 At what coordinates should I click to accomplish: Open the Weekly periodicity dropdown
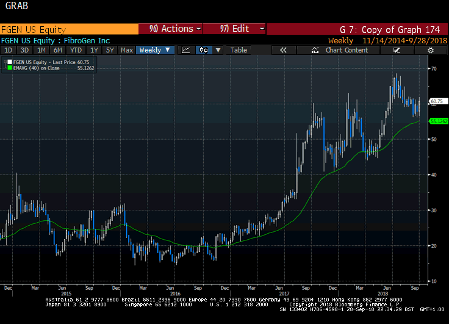(x=155, y=50)
